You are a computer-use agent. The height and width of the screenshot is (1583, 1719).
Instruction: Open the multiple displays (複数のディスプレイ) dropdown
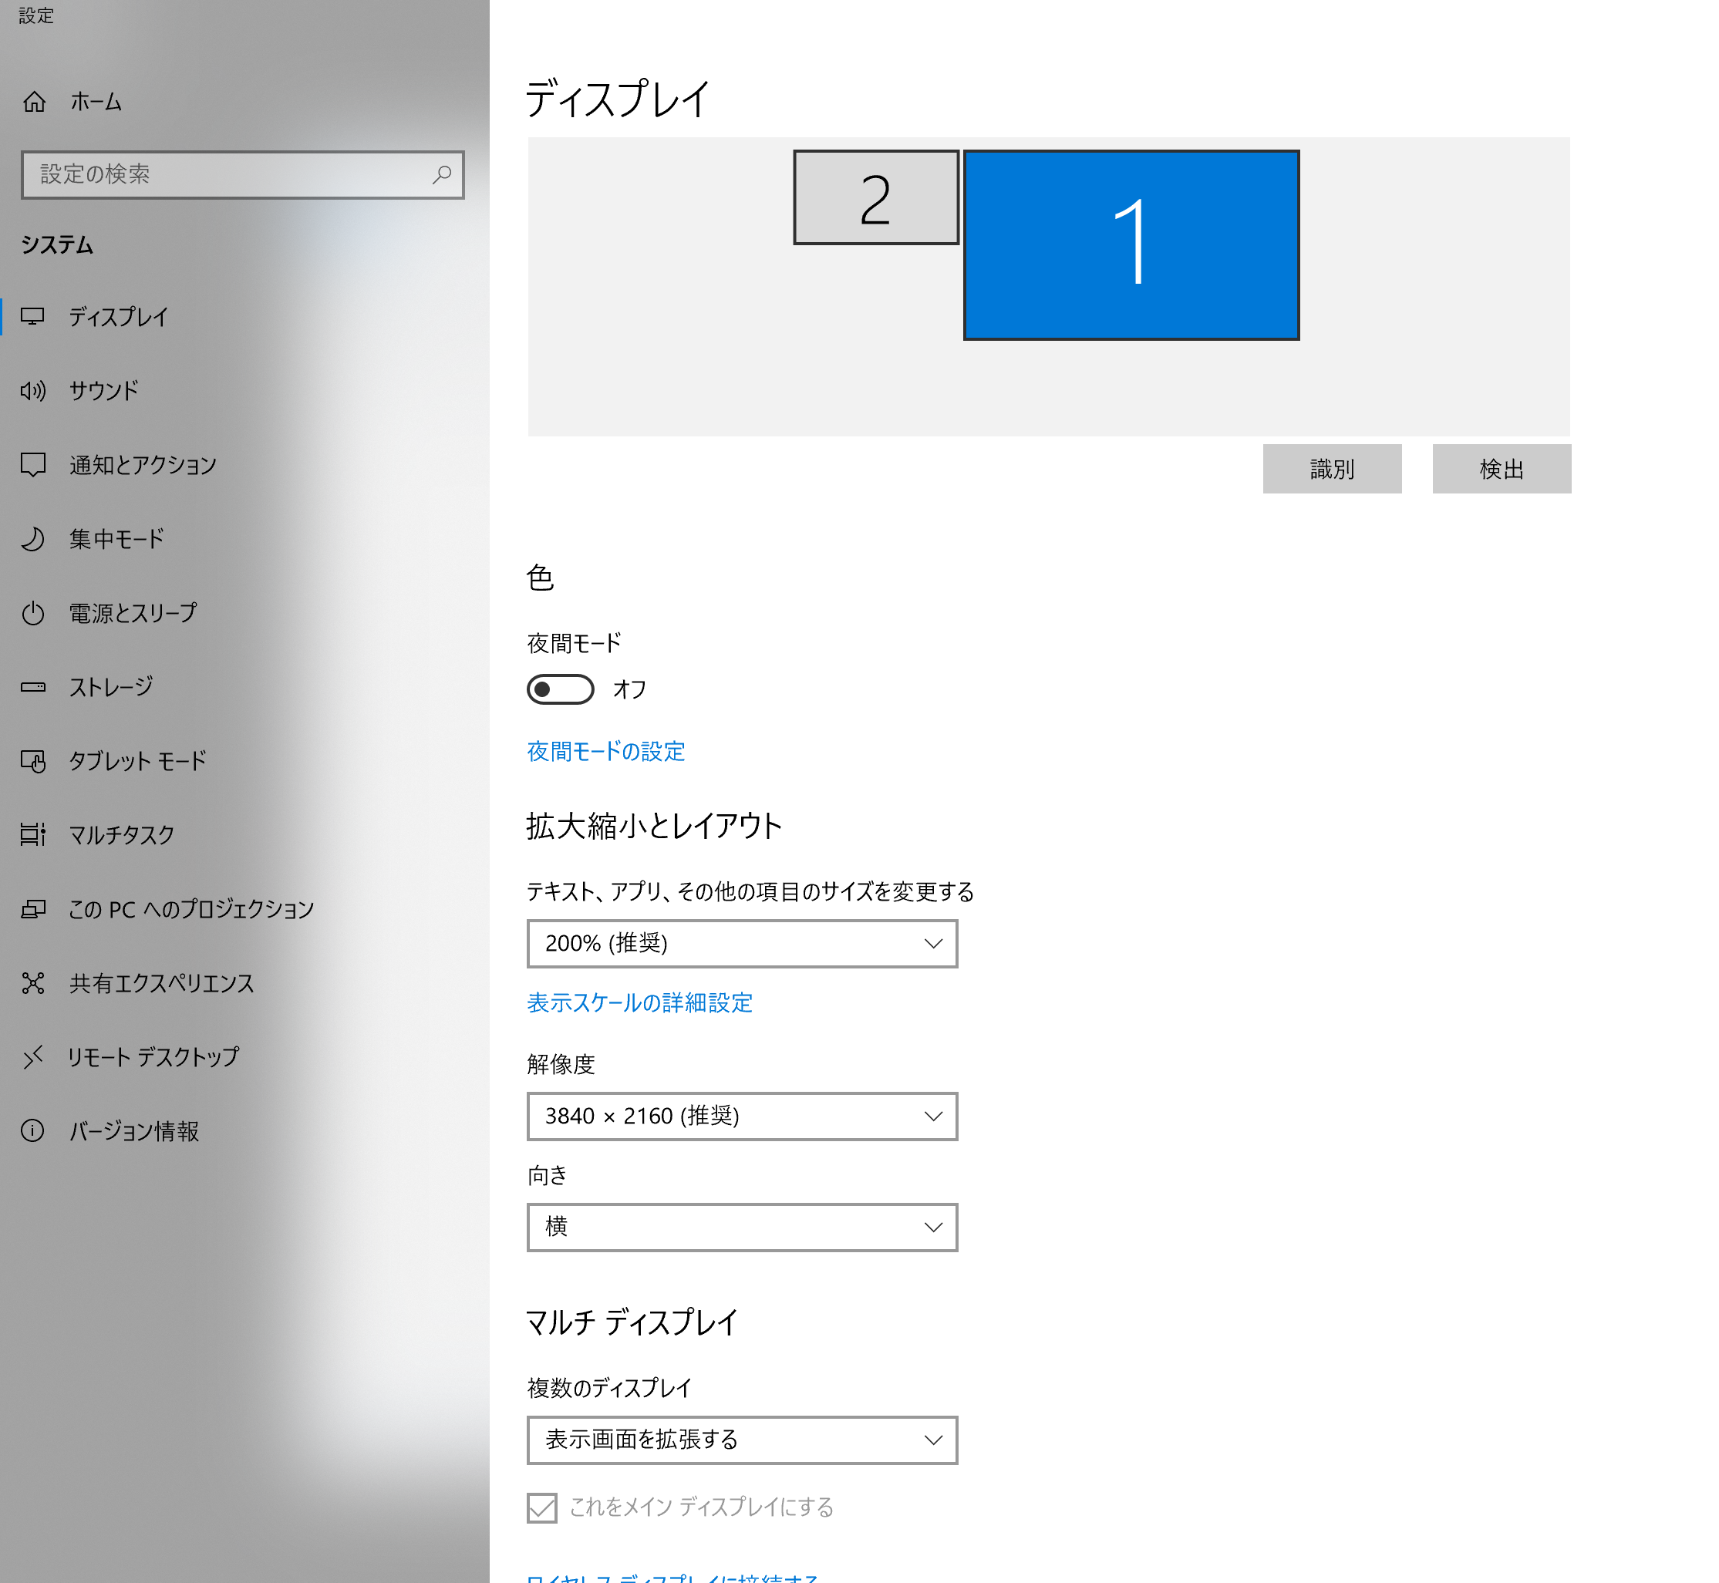[x=741, y=1440]
